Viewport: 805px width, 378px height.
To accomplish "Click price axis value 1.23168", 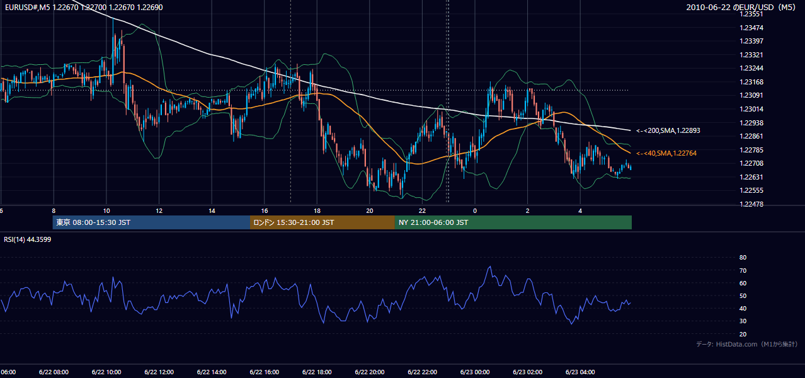I will (x=751, y=82).
